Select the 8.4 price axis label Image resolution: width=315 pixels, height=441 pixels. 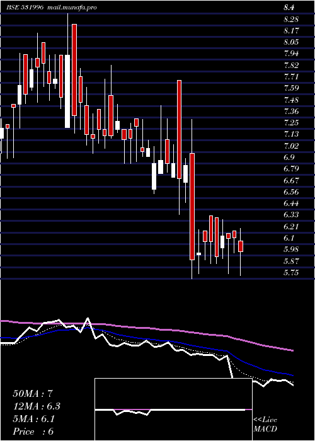(x=289, y=8)
